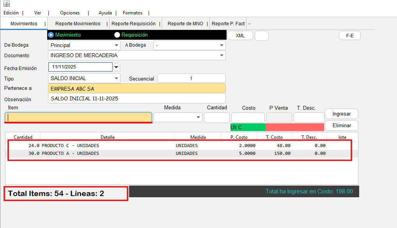
Task: Select the Movimiento radio button
Action: click(51, 35)
